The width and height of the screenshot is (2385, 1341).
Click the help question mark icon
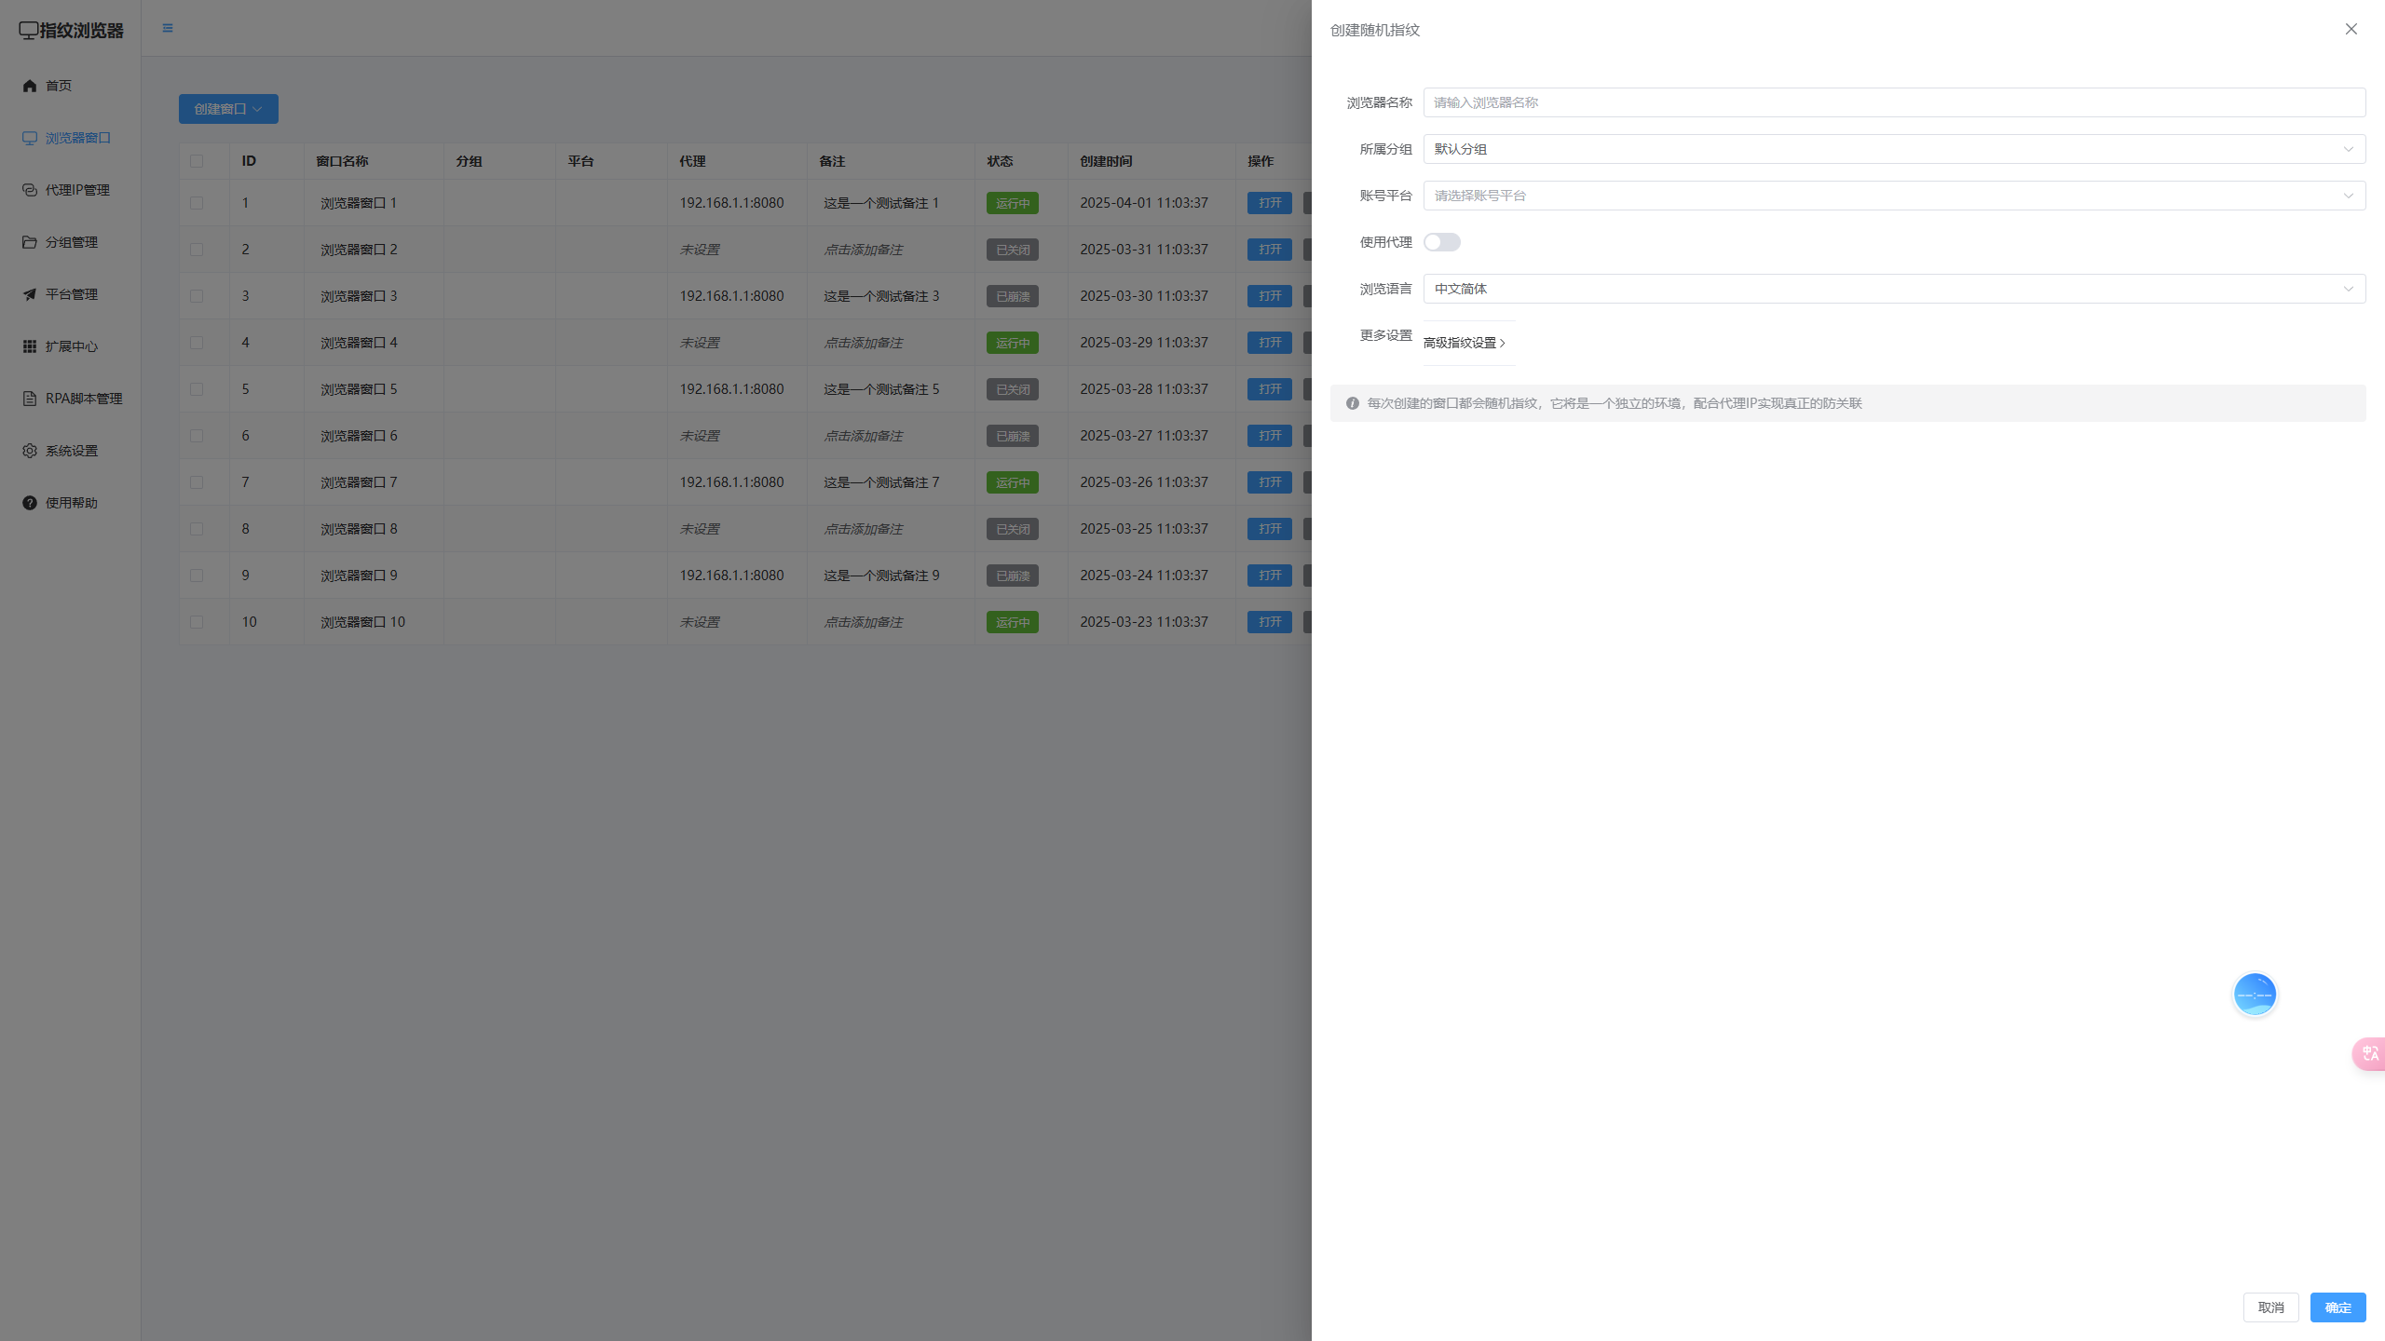(30, 503)
